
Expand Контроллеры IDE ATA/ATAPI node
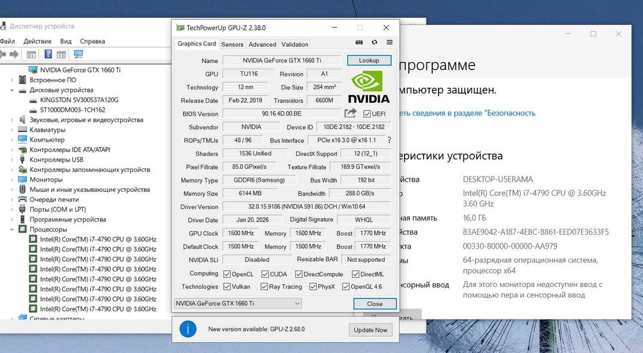[x=12, y=150]
